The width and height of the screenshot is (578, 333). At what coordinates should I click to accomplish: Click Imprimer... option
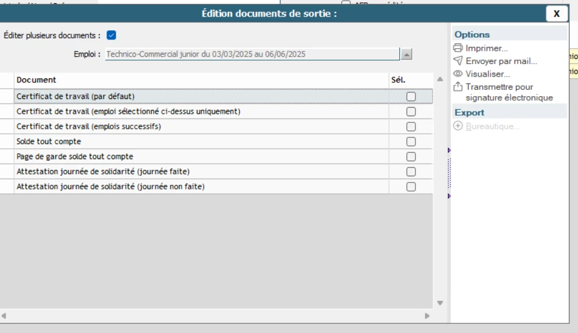click(486, 48)
